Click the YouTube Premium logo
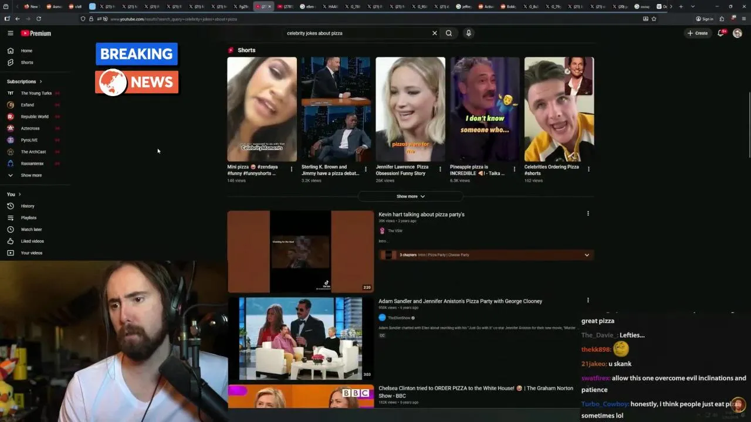Image resolution: width=751 pixels, height=422 pixels. [x=36, y=33]
